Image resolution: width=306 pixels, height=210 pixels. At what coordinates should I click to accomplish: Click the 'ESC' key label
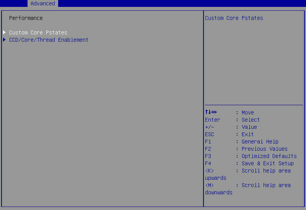[210, 134]
